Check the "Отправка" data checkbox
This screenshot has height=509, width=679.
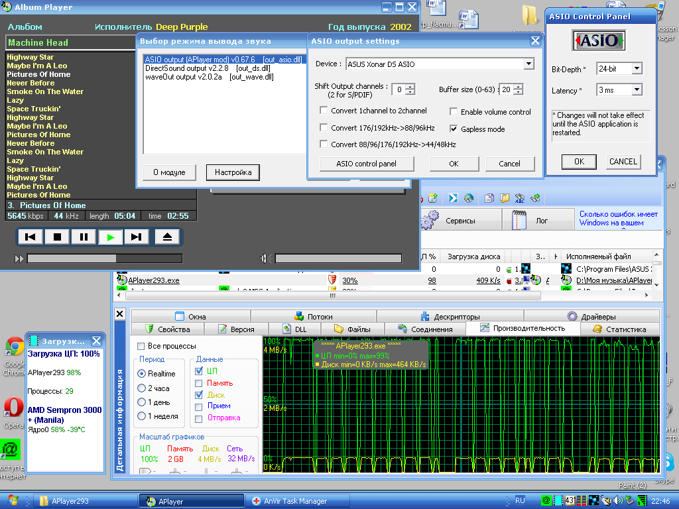(199, 419)
